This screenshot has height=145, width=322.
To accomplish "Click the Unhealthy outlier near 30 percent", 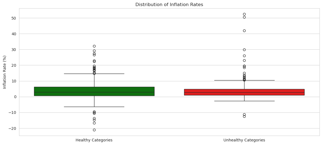I will pyautogui.click(x=244, y=50).
